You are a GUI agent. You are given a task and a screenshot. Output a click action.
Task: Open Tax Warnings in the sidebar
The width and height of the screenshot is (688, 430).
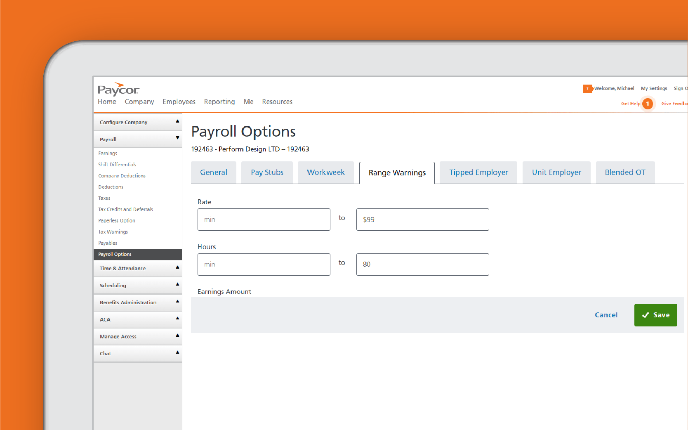[x=113, y=232]
